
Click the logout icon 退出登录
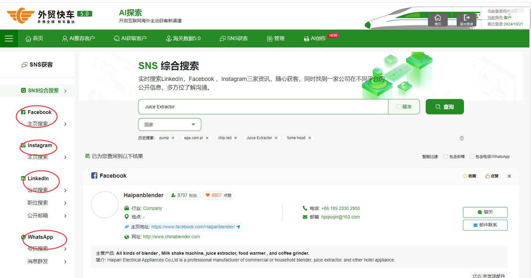pos(467,19)
